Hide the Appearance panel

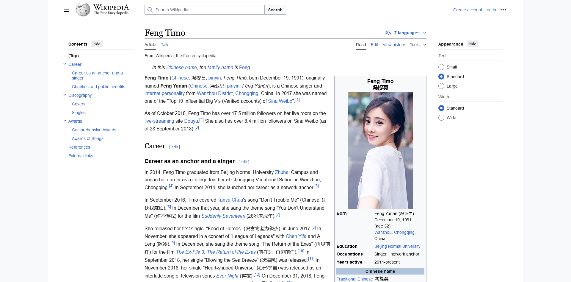[x=472, y=44]
